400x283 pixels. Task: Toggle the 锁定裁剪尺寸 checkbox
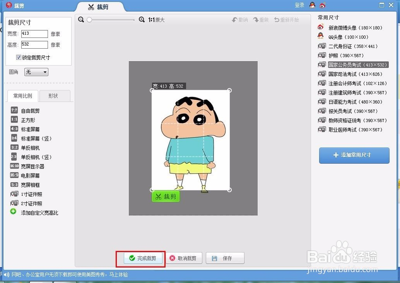click(x=19, y=57)
